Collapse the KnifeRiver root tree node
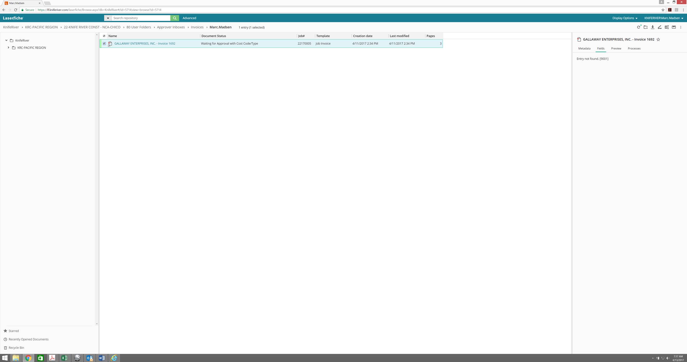 click(x=7, y=41)
